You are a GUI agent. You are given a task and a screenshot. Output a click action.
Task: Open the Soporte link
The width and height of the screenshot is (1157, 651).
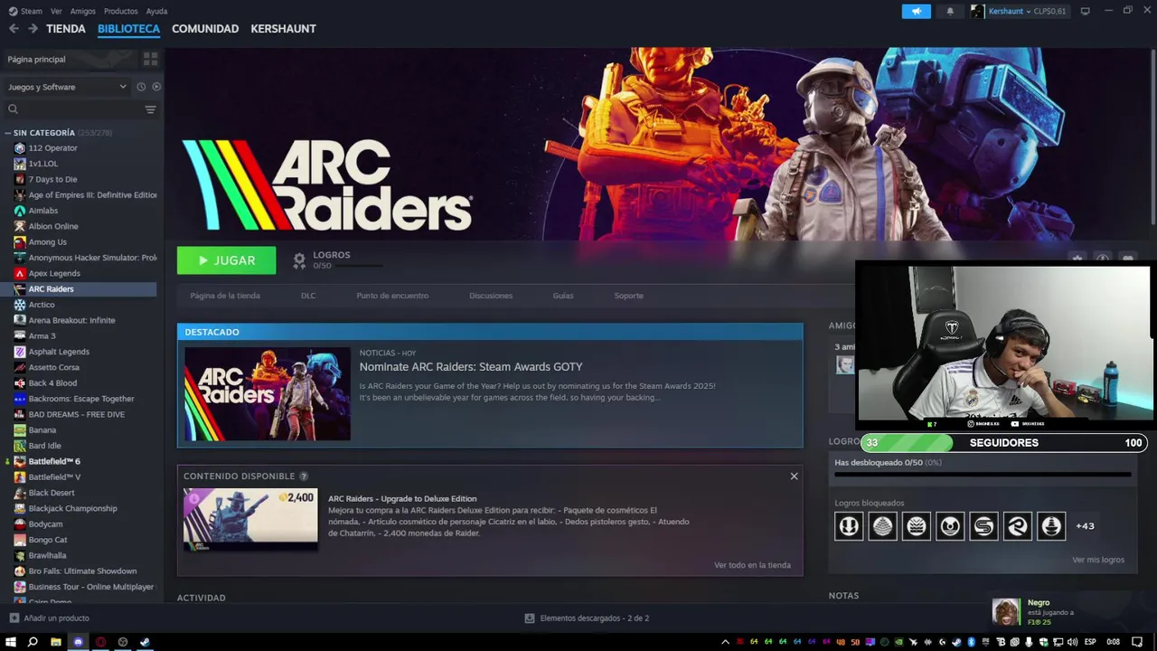[x=628, y=296]
